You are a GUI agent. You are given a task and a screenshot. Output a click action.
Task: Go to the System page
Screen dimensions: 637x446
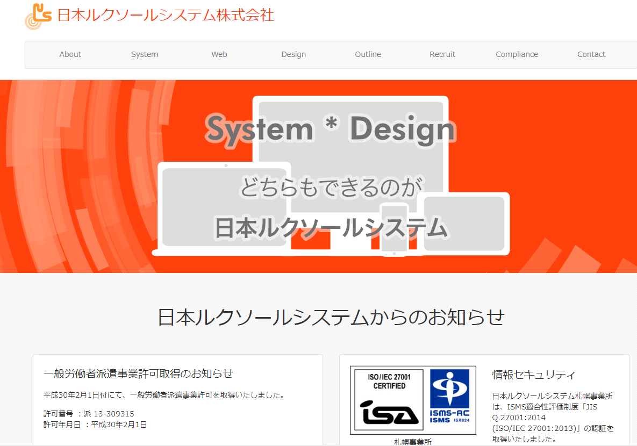[x=145, y=54]
